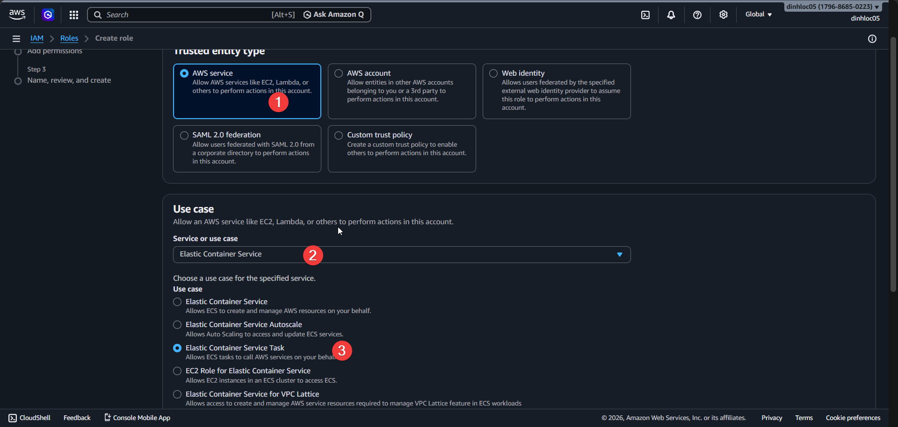The height and width of the screenshot is (427, 898).
Task: Navigate to Roles via the breadcrumb
Action: (69, 38)
